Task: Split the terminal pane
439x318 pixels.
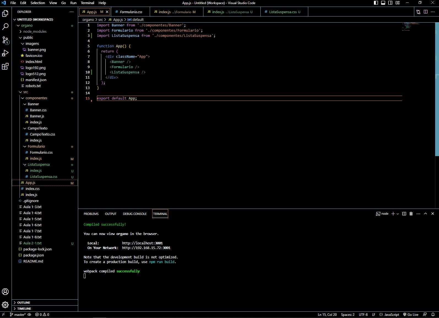Action: [404, 214]
